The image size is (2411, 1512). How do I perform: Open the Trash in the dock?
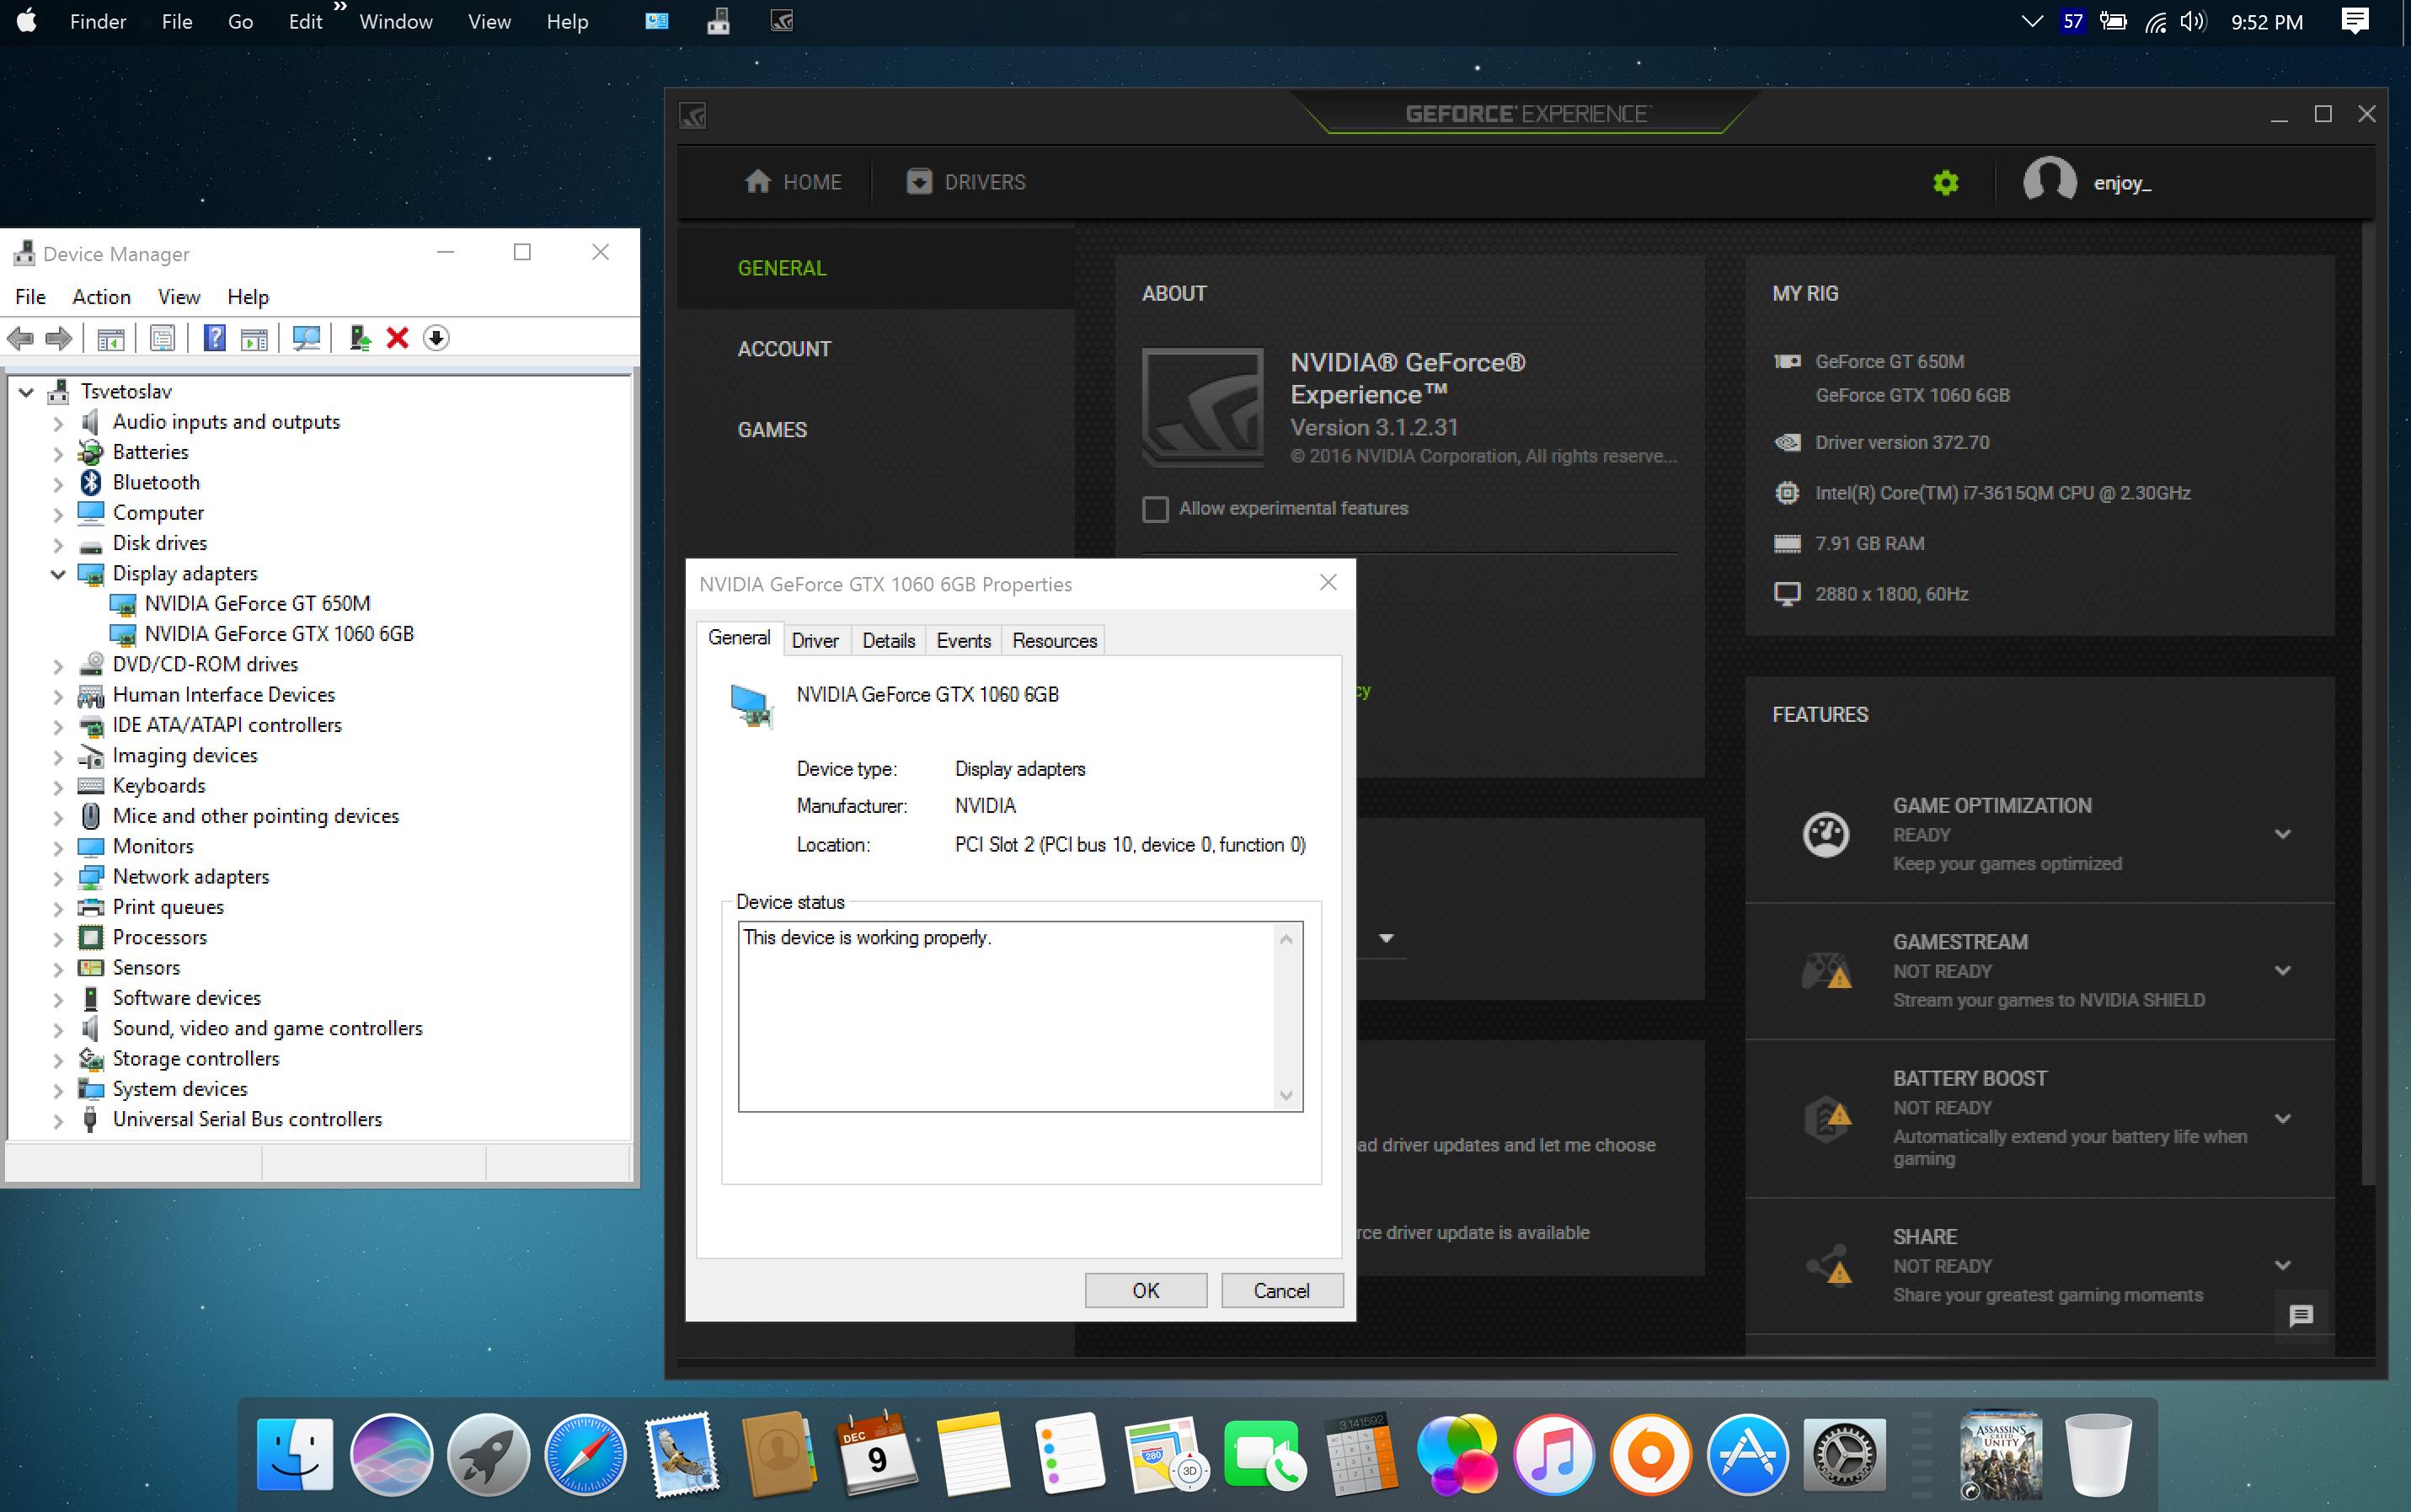coord(2098,1455)
